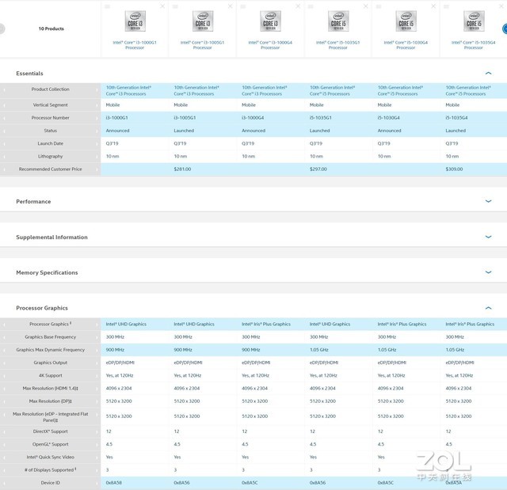Select the '# of Displays Supported' row label
The width and height of the screenshot is (507, 490).
[x=50, y=470]
